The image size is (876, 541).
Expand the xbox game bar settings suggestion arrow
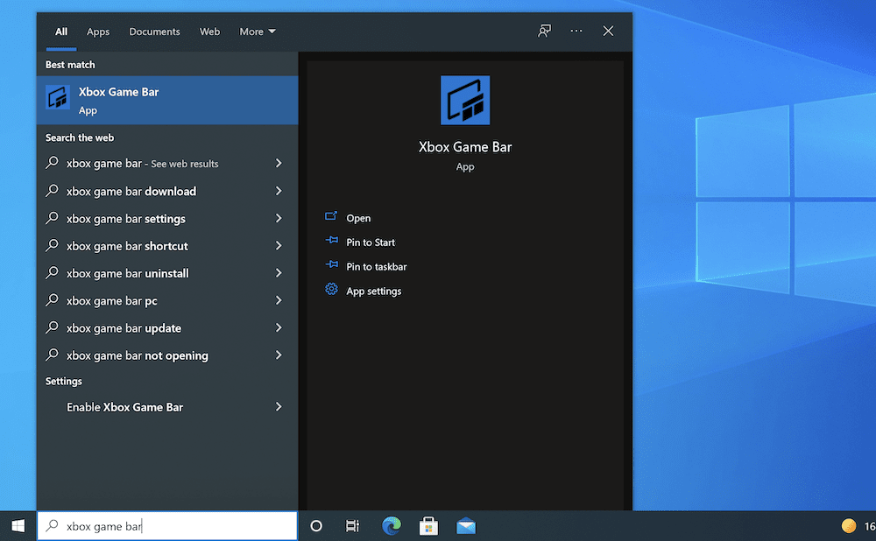278,218
